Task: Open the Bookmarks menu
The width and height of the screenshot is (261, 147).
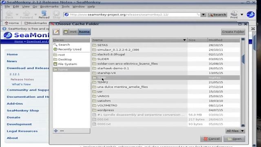Action: click(x=49, y=7)
